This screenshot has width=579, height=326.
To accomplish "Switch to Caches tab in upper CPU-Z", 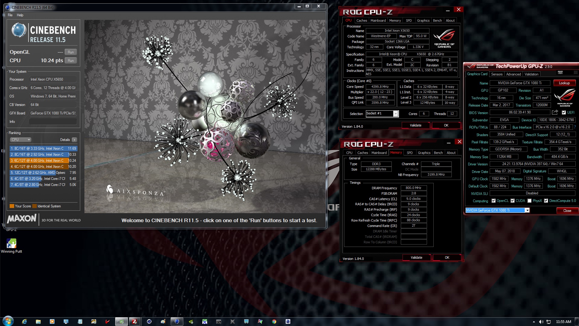I will [x=362, y=21].
